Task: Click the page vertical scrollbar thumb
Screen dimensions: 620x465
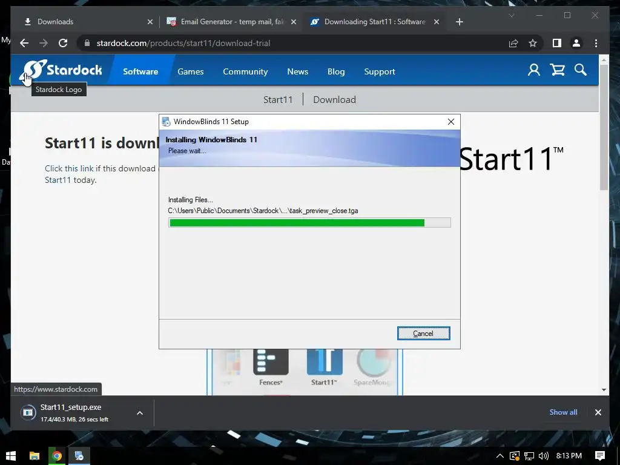Action: 604,127
